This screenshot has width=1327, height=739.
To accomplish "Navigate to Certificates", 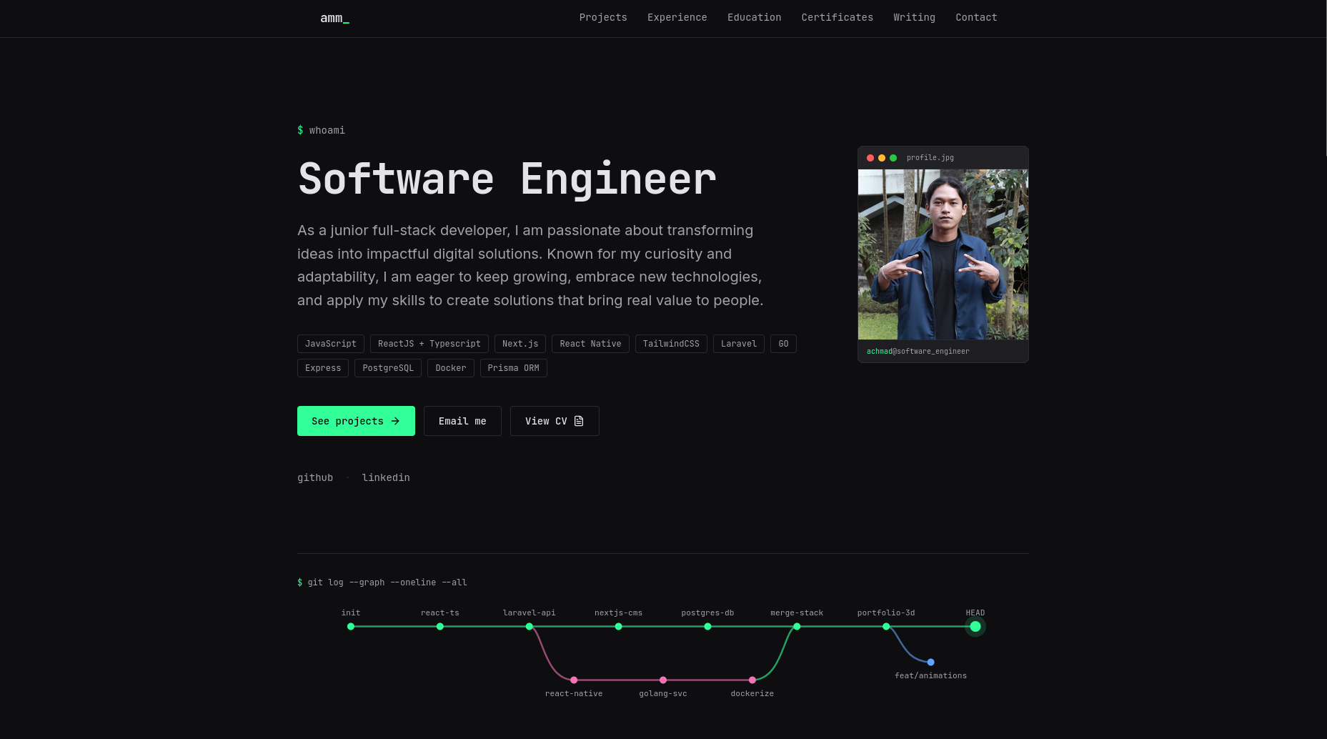I will tap(837, 17).
